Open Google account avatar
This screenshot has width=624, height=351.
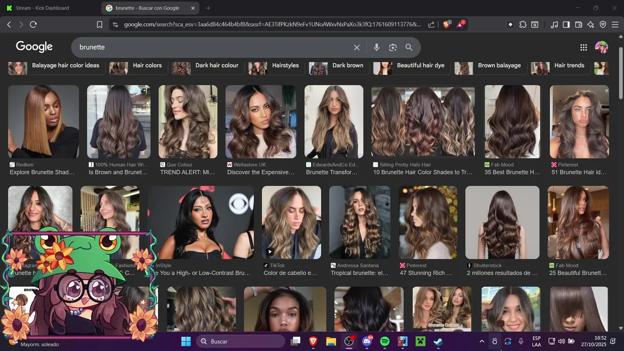(x=602, y=47)
